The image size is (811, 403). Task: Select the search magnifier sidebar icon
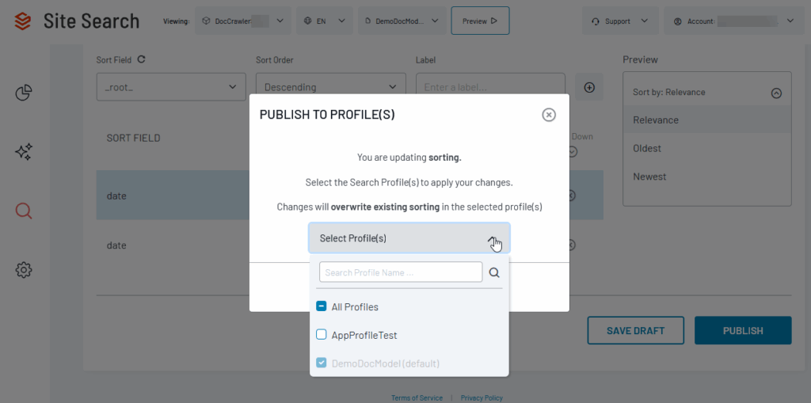[x=24, y=211]
